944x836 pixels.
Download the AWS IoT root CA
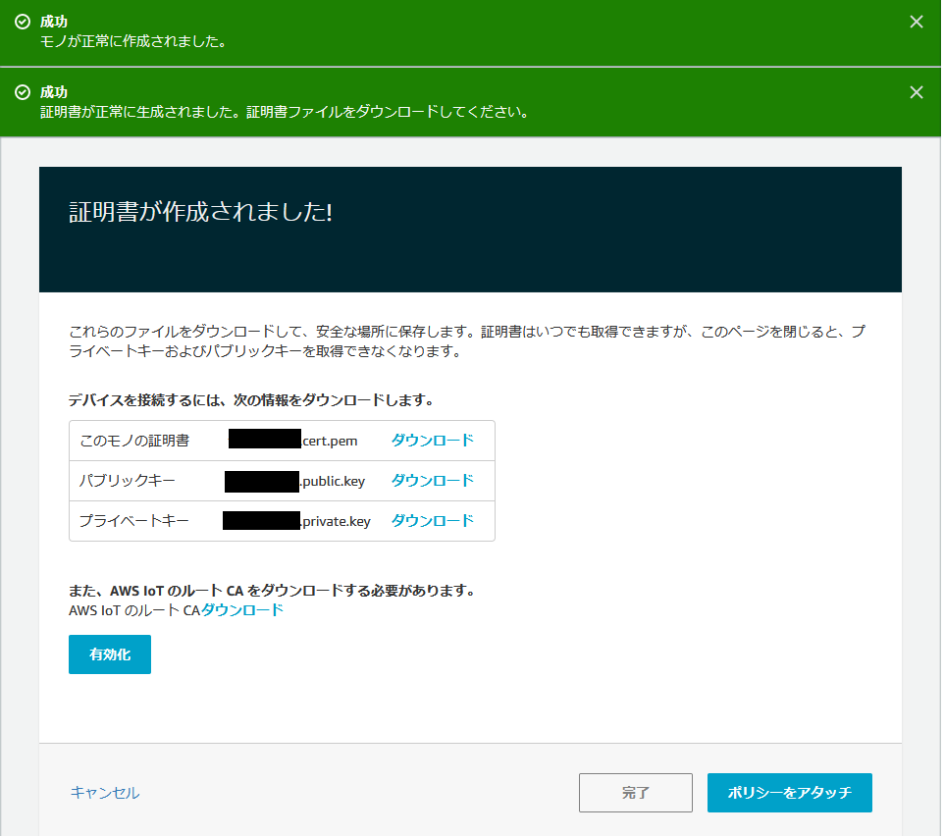(242, 610)
